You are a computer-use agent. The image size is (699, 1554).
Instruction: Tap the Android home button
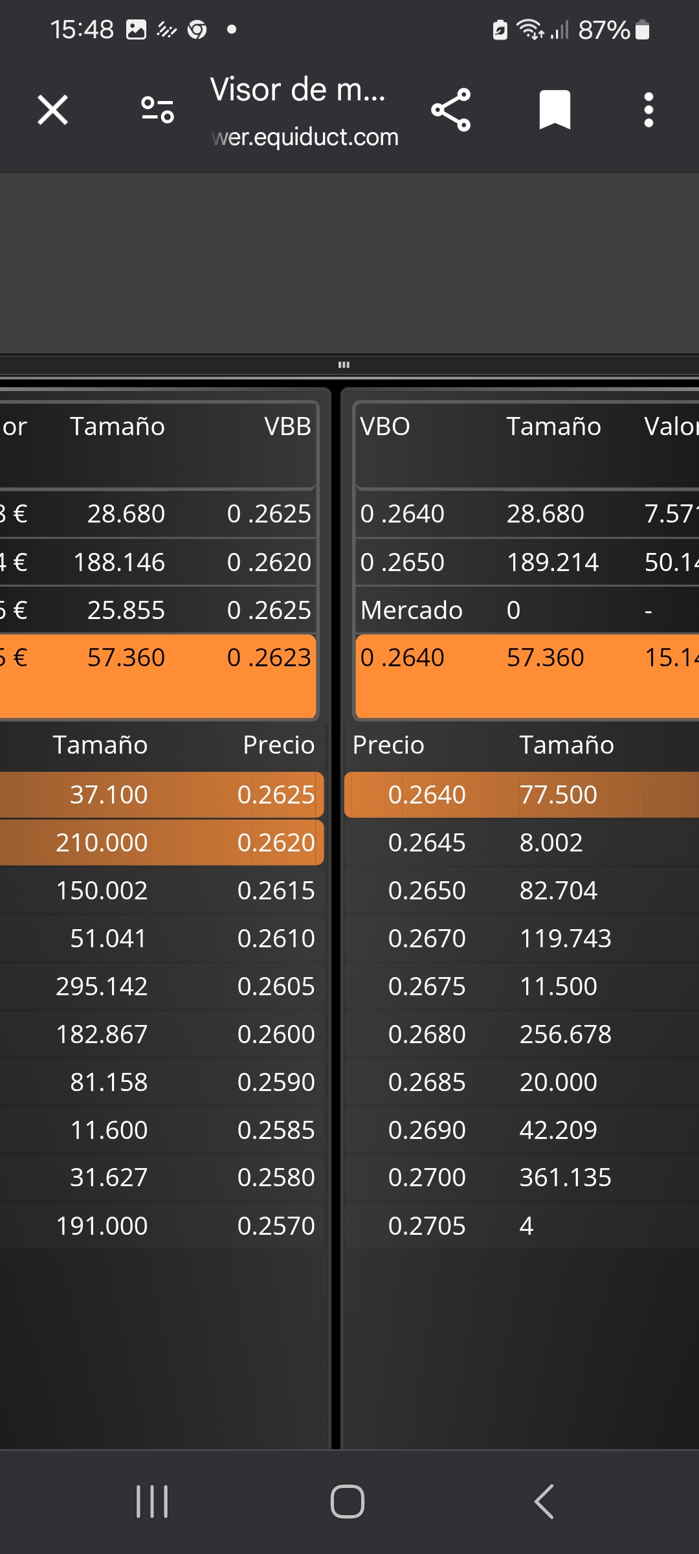(348, 1502)
